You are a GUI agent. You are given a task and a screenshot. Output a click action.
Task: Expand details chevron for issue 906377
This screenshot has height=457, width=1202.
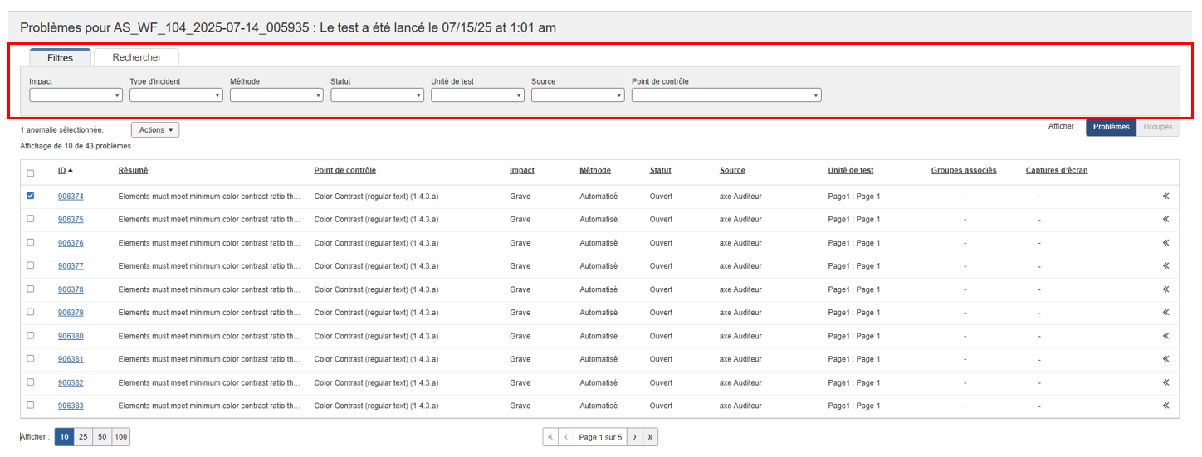click(1165, 266)
